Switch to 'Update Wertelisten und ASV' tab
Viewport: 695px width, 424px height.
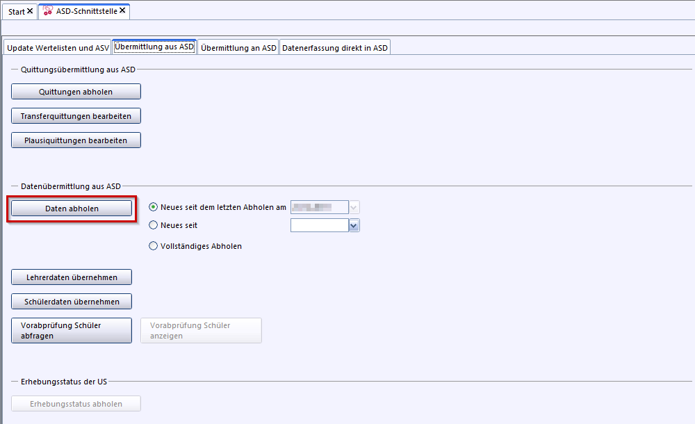(58, 47)
